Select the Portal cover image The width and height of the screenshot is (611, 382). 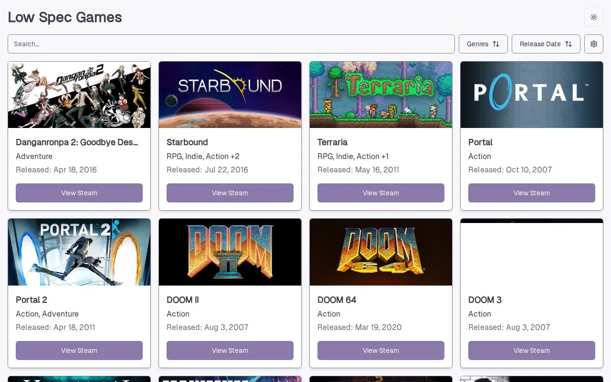click(532, 95)
